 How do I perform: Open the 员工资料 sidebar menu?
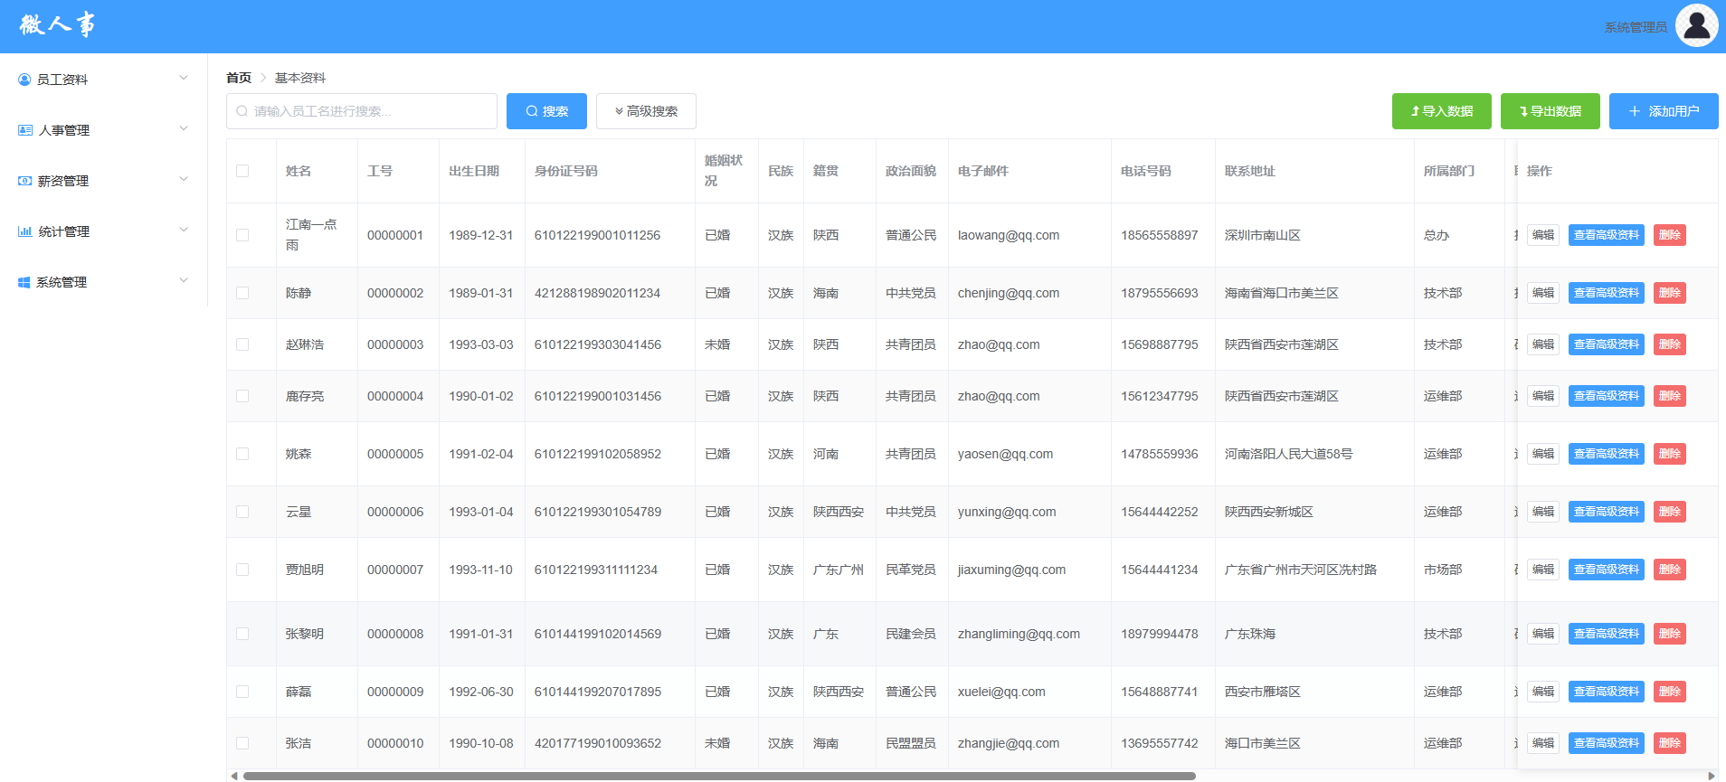103,80
